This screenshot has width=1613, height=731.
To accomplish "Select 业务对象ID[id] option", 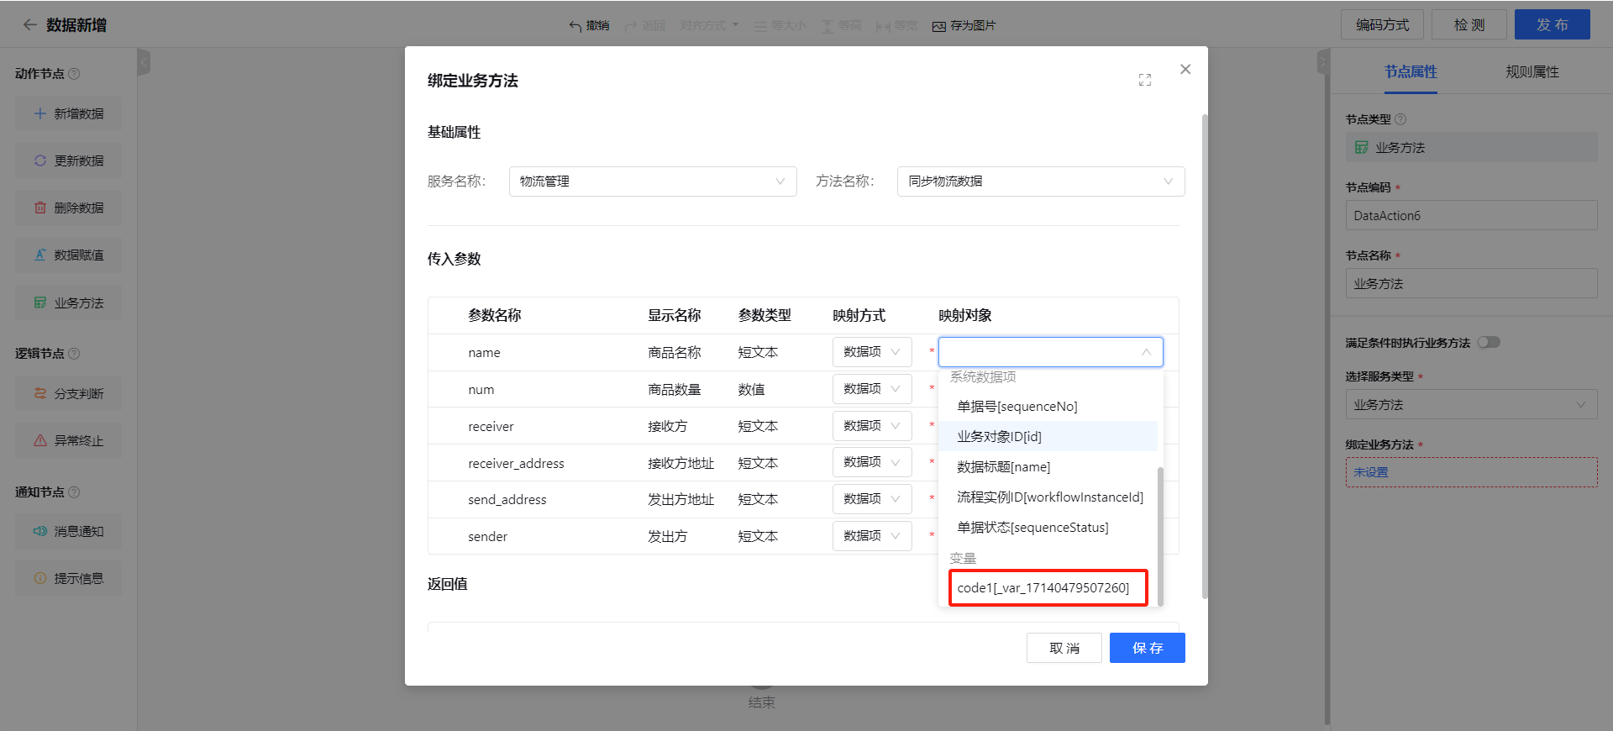I will (1048, 437).
